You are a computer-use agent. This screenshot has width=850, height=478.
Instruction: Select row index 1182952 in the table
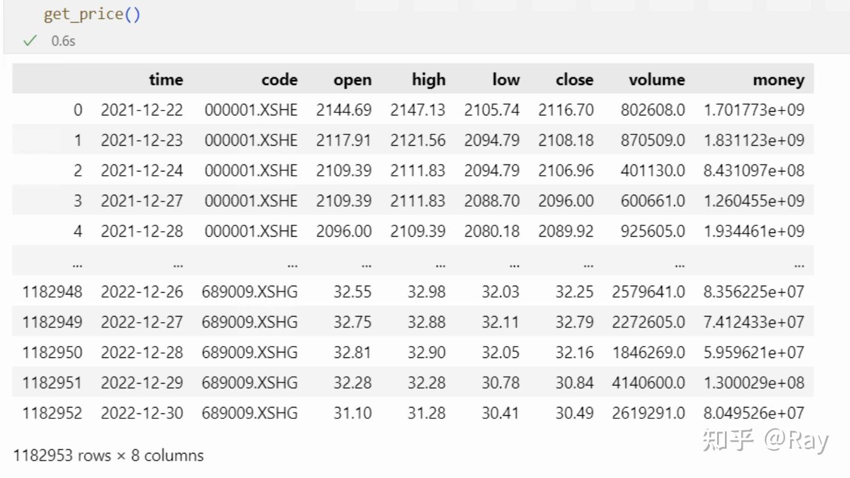click(52, 413)
